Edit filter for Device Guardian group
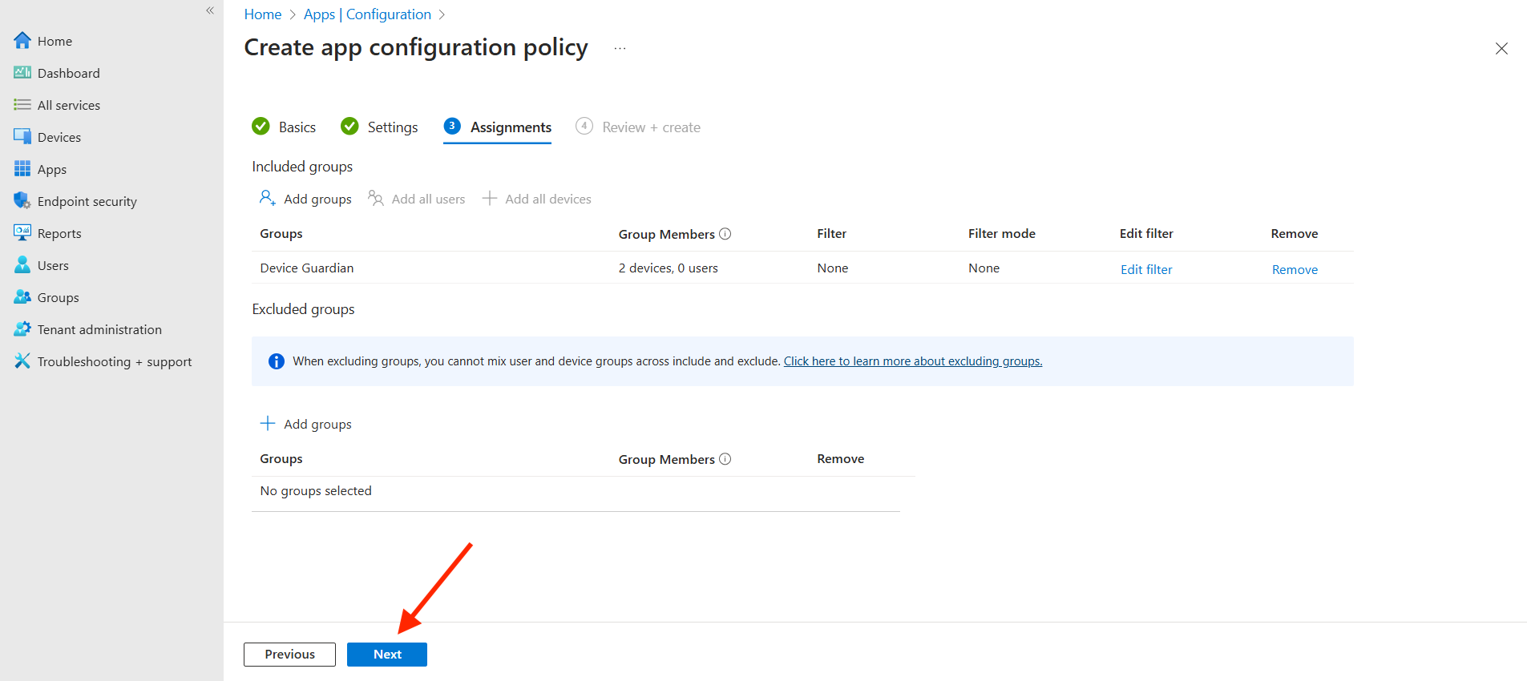 point(1146,270)
